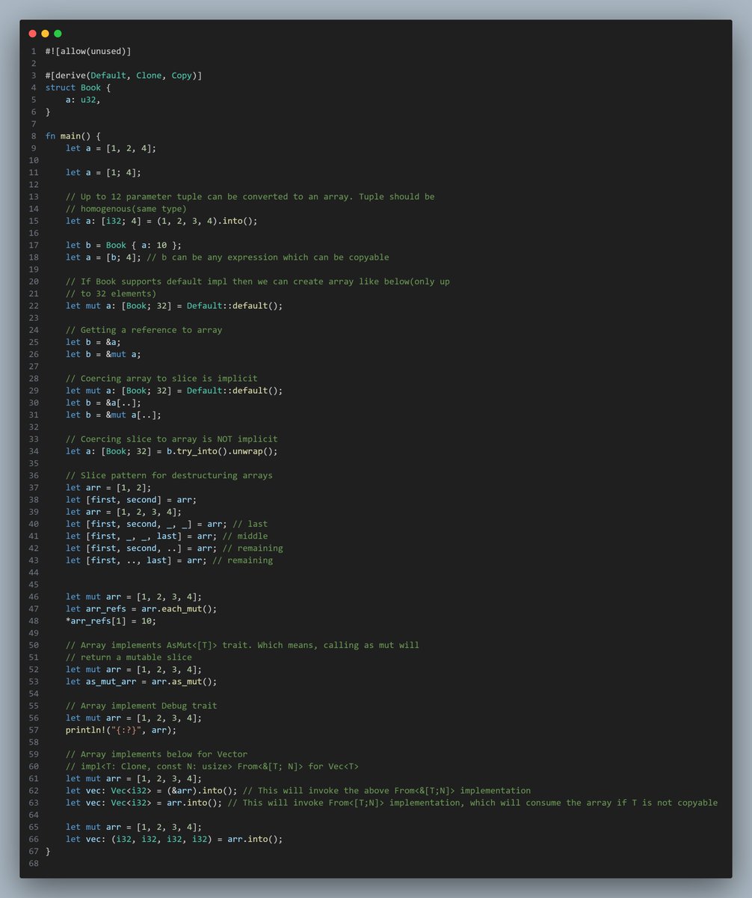Image resolution: width=752 pixels, height=898 pixels.
Task: Click the 'impl<T: Clone, const N: usize>' comment
Action: [212, 766]
